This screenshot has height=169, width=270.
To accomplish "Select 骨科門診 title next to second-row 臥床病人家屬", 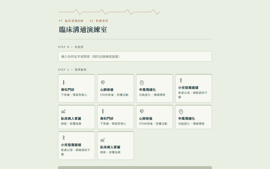I will point(107,118).
